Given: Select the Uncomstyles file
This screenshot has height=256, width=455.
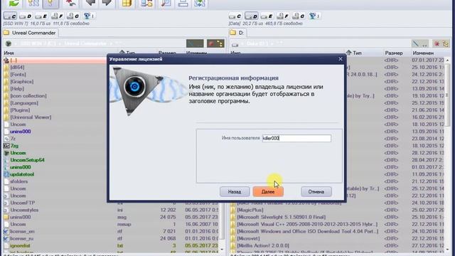Looking at the screenshot, I should [24, 210].
